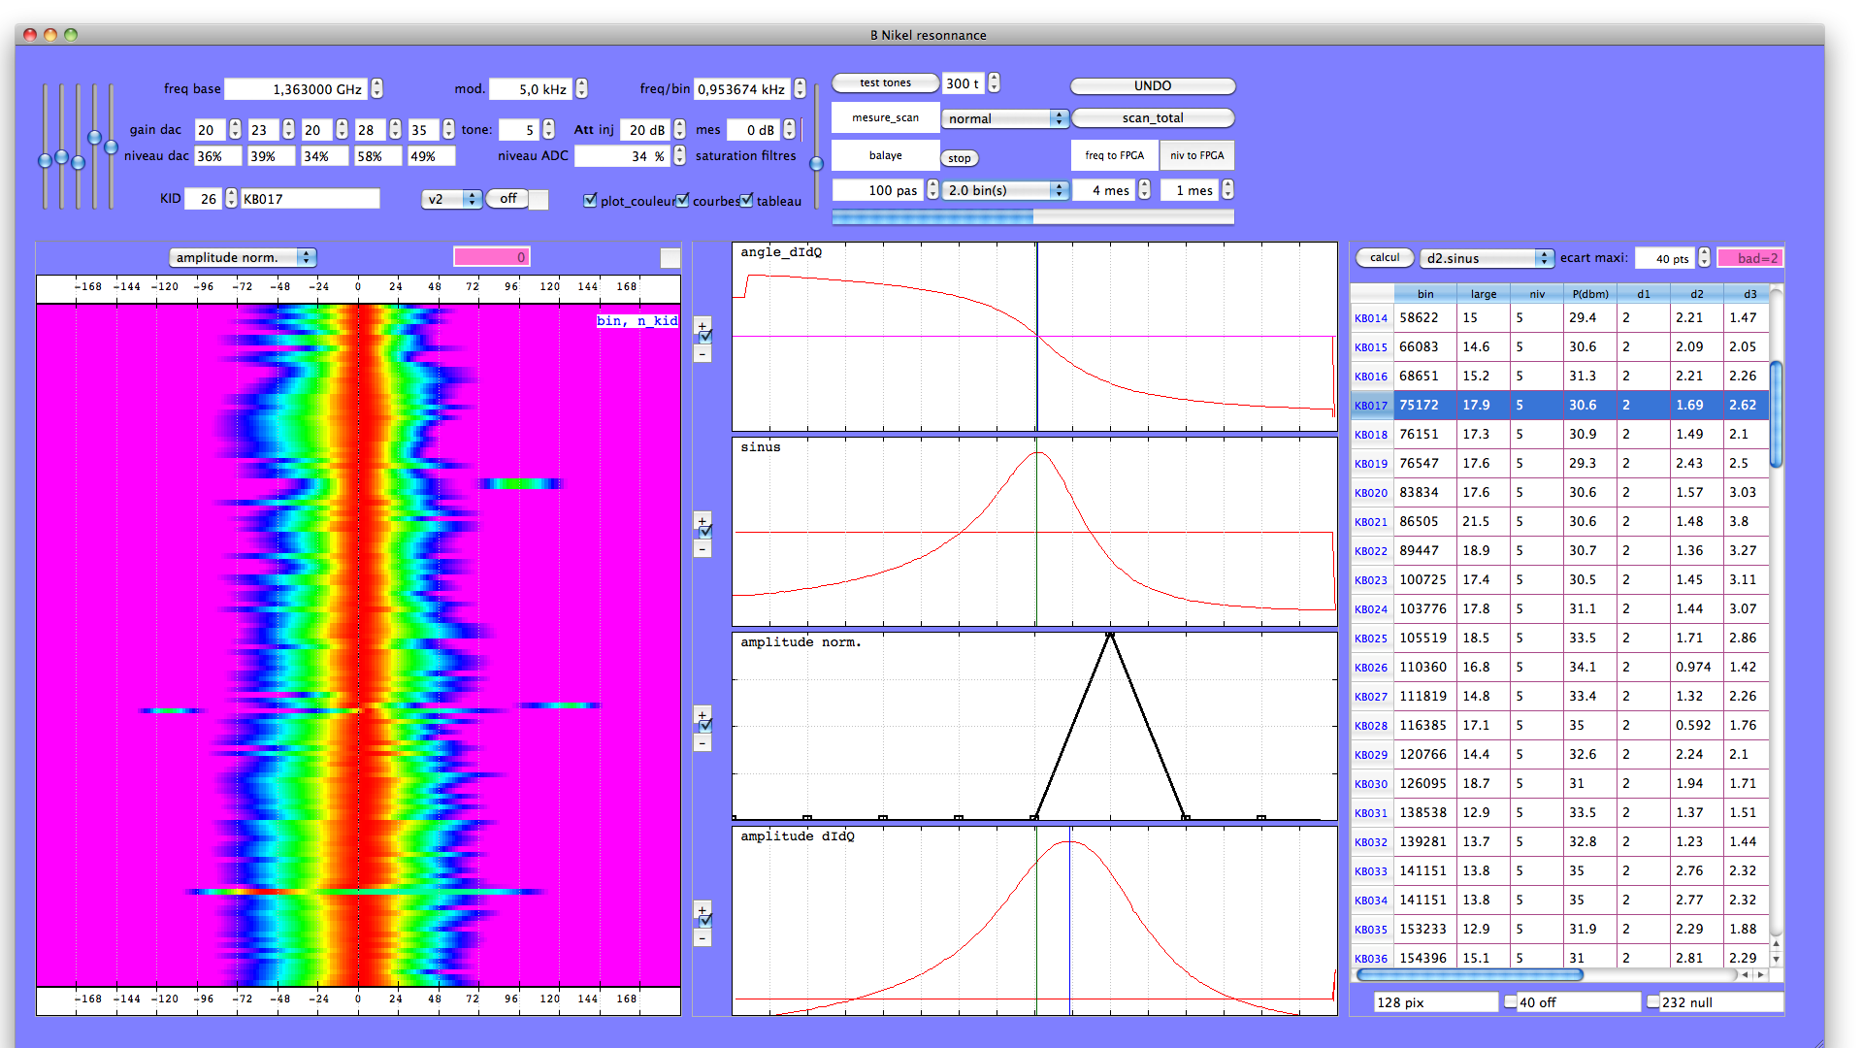Uncheck the plot_couleur checkbox
The width and height of the screenshot is (1863, 1048).
pyautogui.click(x=590, y=200)
